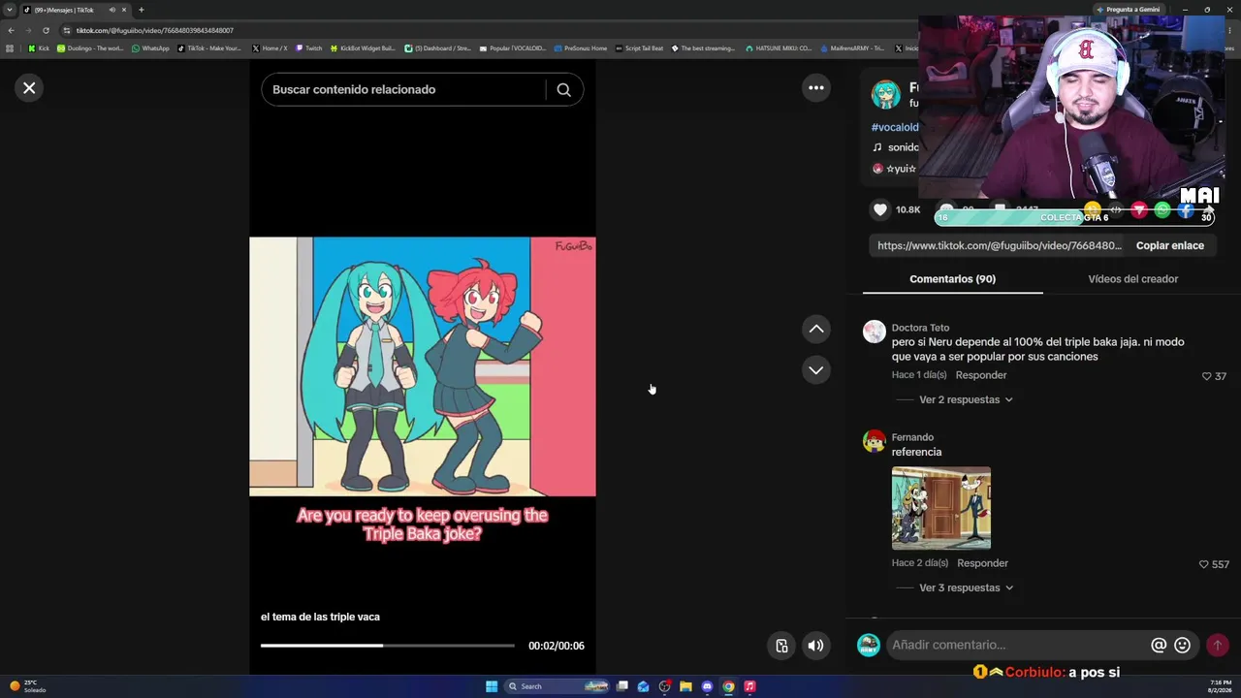
Task: Open the music note sonido link
Action: (895, 147)
